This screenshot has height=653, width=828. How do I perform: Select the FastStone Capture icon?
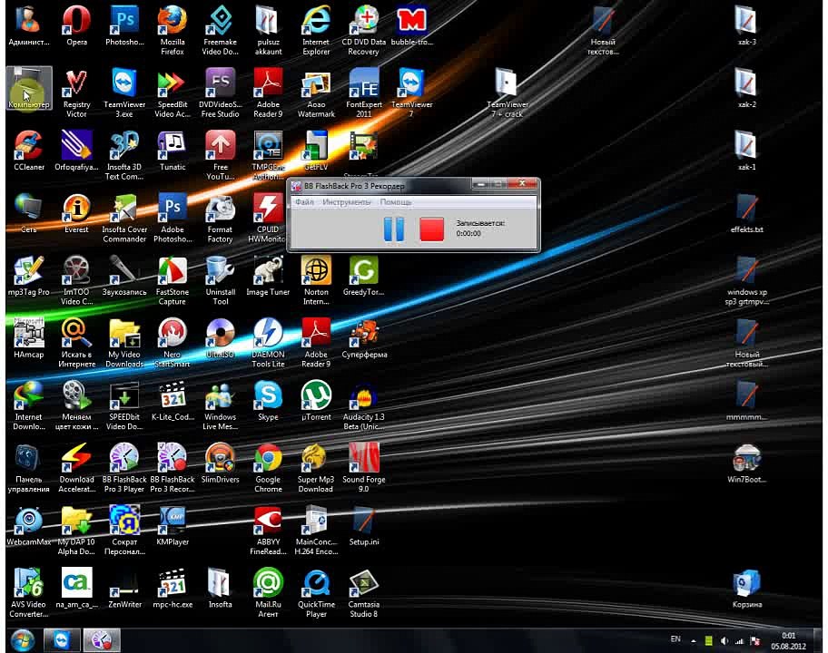coord(172,280)
